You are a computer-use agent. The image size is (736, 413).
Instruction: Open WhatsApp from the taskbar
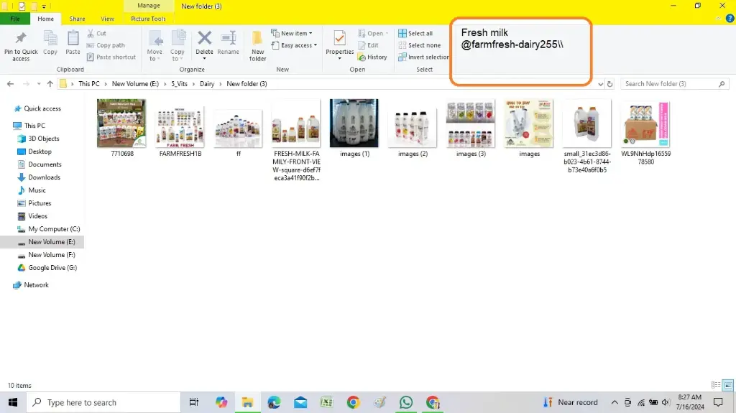(x=406, y=402)
